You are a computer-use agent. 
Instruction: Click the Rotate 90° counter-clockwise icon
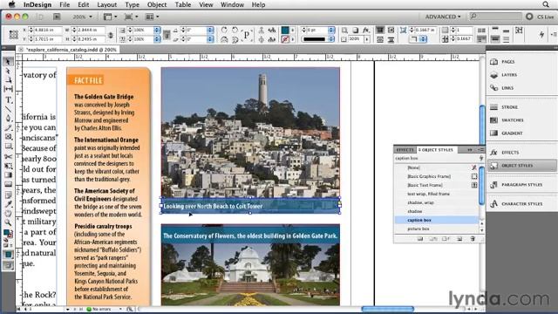tap(235, 31)
